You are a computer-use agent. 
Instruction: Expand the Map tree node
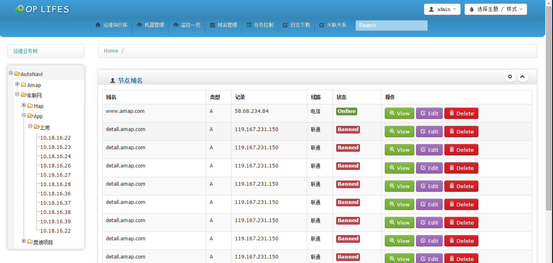tap(24, 105)
